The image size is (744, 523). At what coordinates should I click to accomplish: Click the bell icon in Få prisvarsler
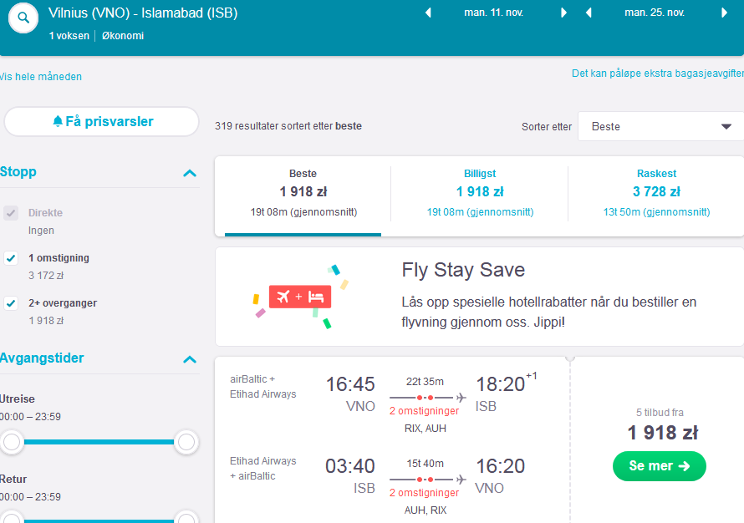pyautogui.click(x=58, y=121)
